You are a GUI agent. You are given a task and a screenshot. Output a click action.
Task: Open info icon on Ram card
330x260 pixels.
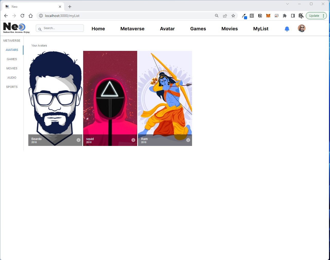point(188,140)
